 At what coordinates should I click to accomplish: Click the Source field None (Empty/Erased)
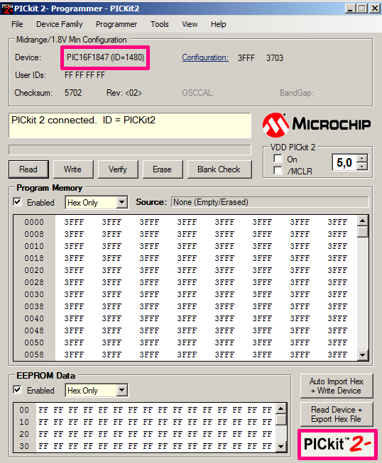coord(270,202)
